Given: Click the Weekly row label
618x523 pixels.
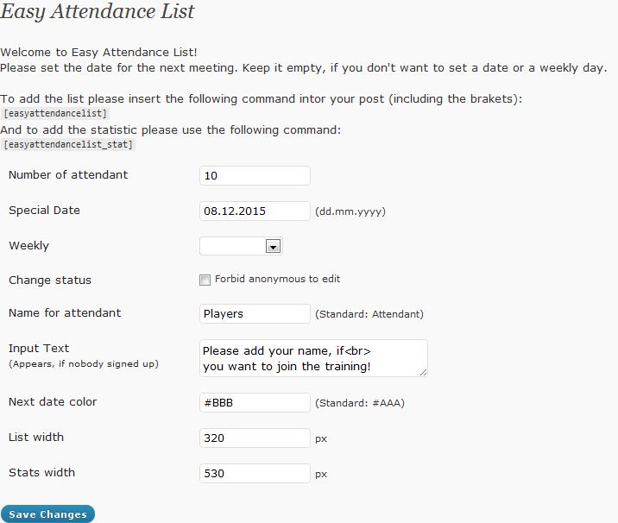Looking at the screenshot, I should click(x=28, y=246).
